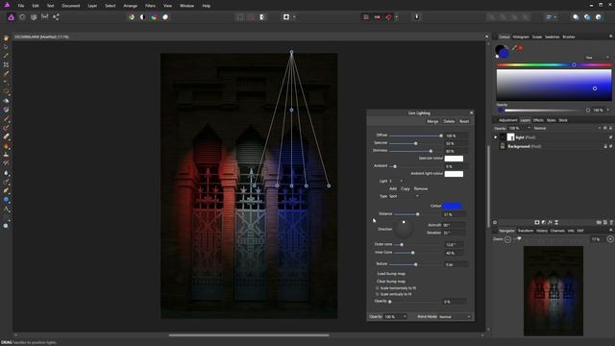Click the Adjustments icon at the Layers panel bottom

click(x=544, y=222)
